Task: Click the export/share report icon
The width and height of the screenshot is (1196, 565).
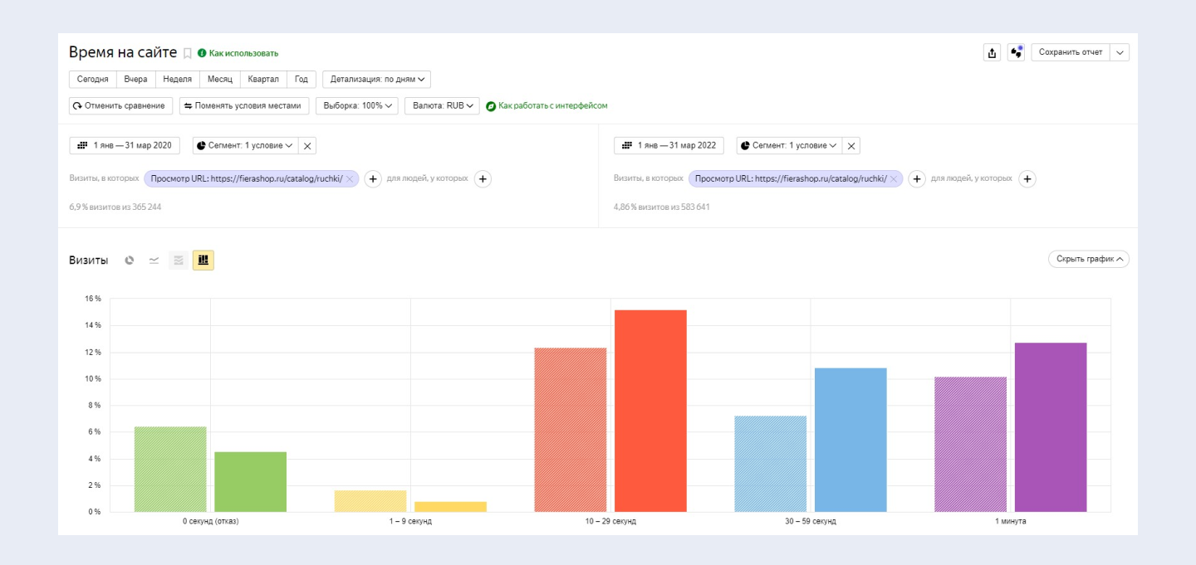Action: (x=992, y=53)
